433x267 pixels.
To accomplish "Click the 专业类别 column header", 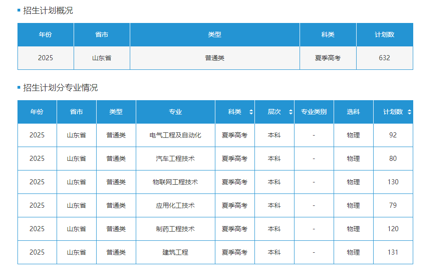I will tap(314, 112).
